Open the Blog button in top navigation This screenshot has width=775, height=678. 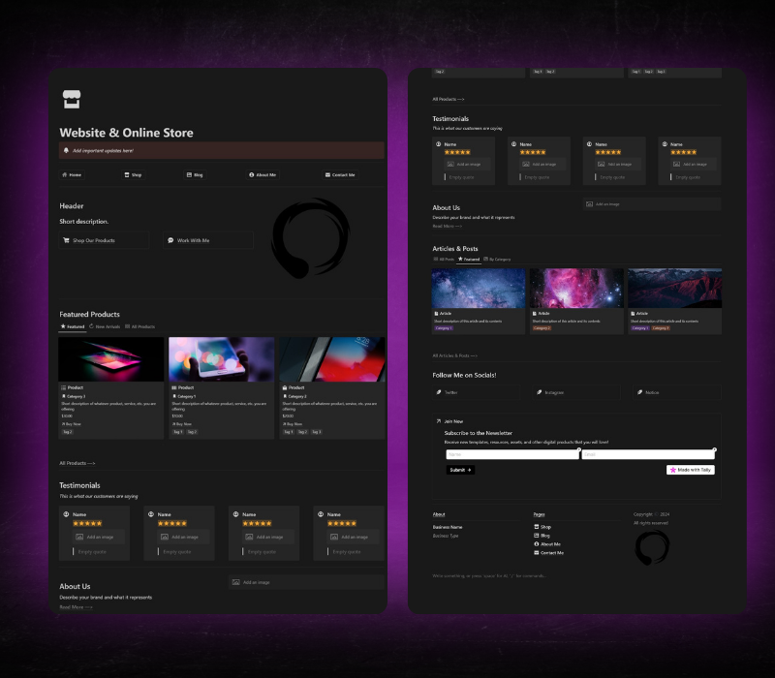[195, 174]
